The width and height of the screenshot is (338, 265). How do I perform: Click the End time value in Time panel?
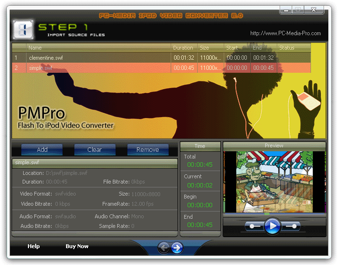tap(200, 225)
